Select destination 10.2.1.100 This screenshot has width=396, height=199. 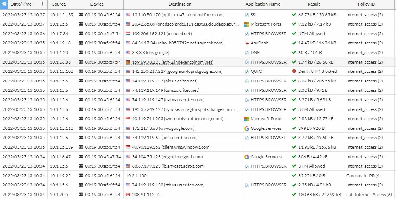(x=136, y=176)
